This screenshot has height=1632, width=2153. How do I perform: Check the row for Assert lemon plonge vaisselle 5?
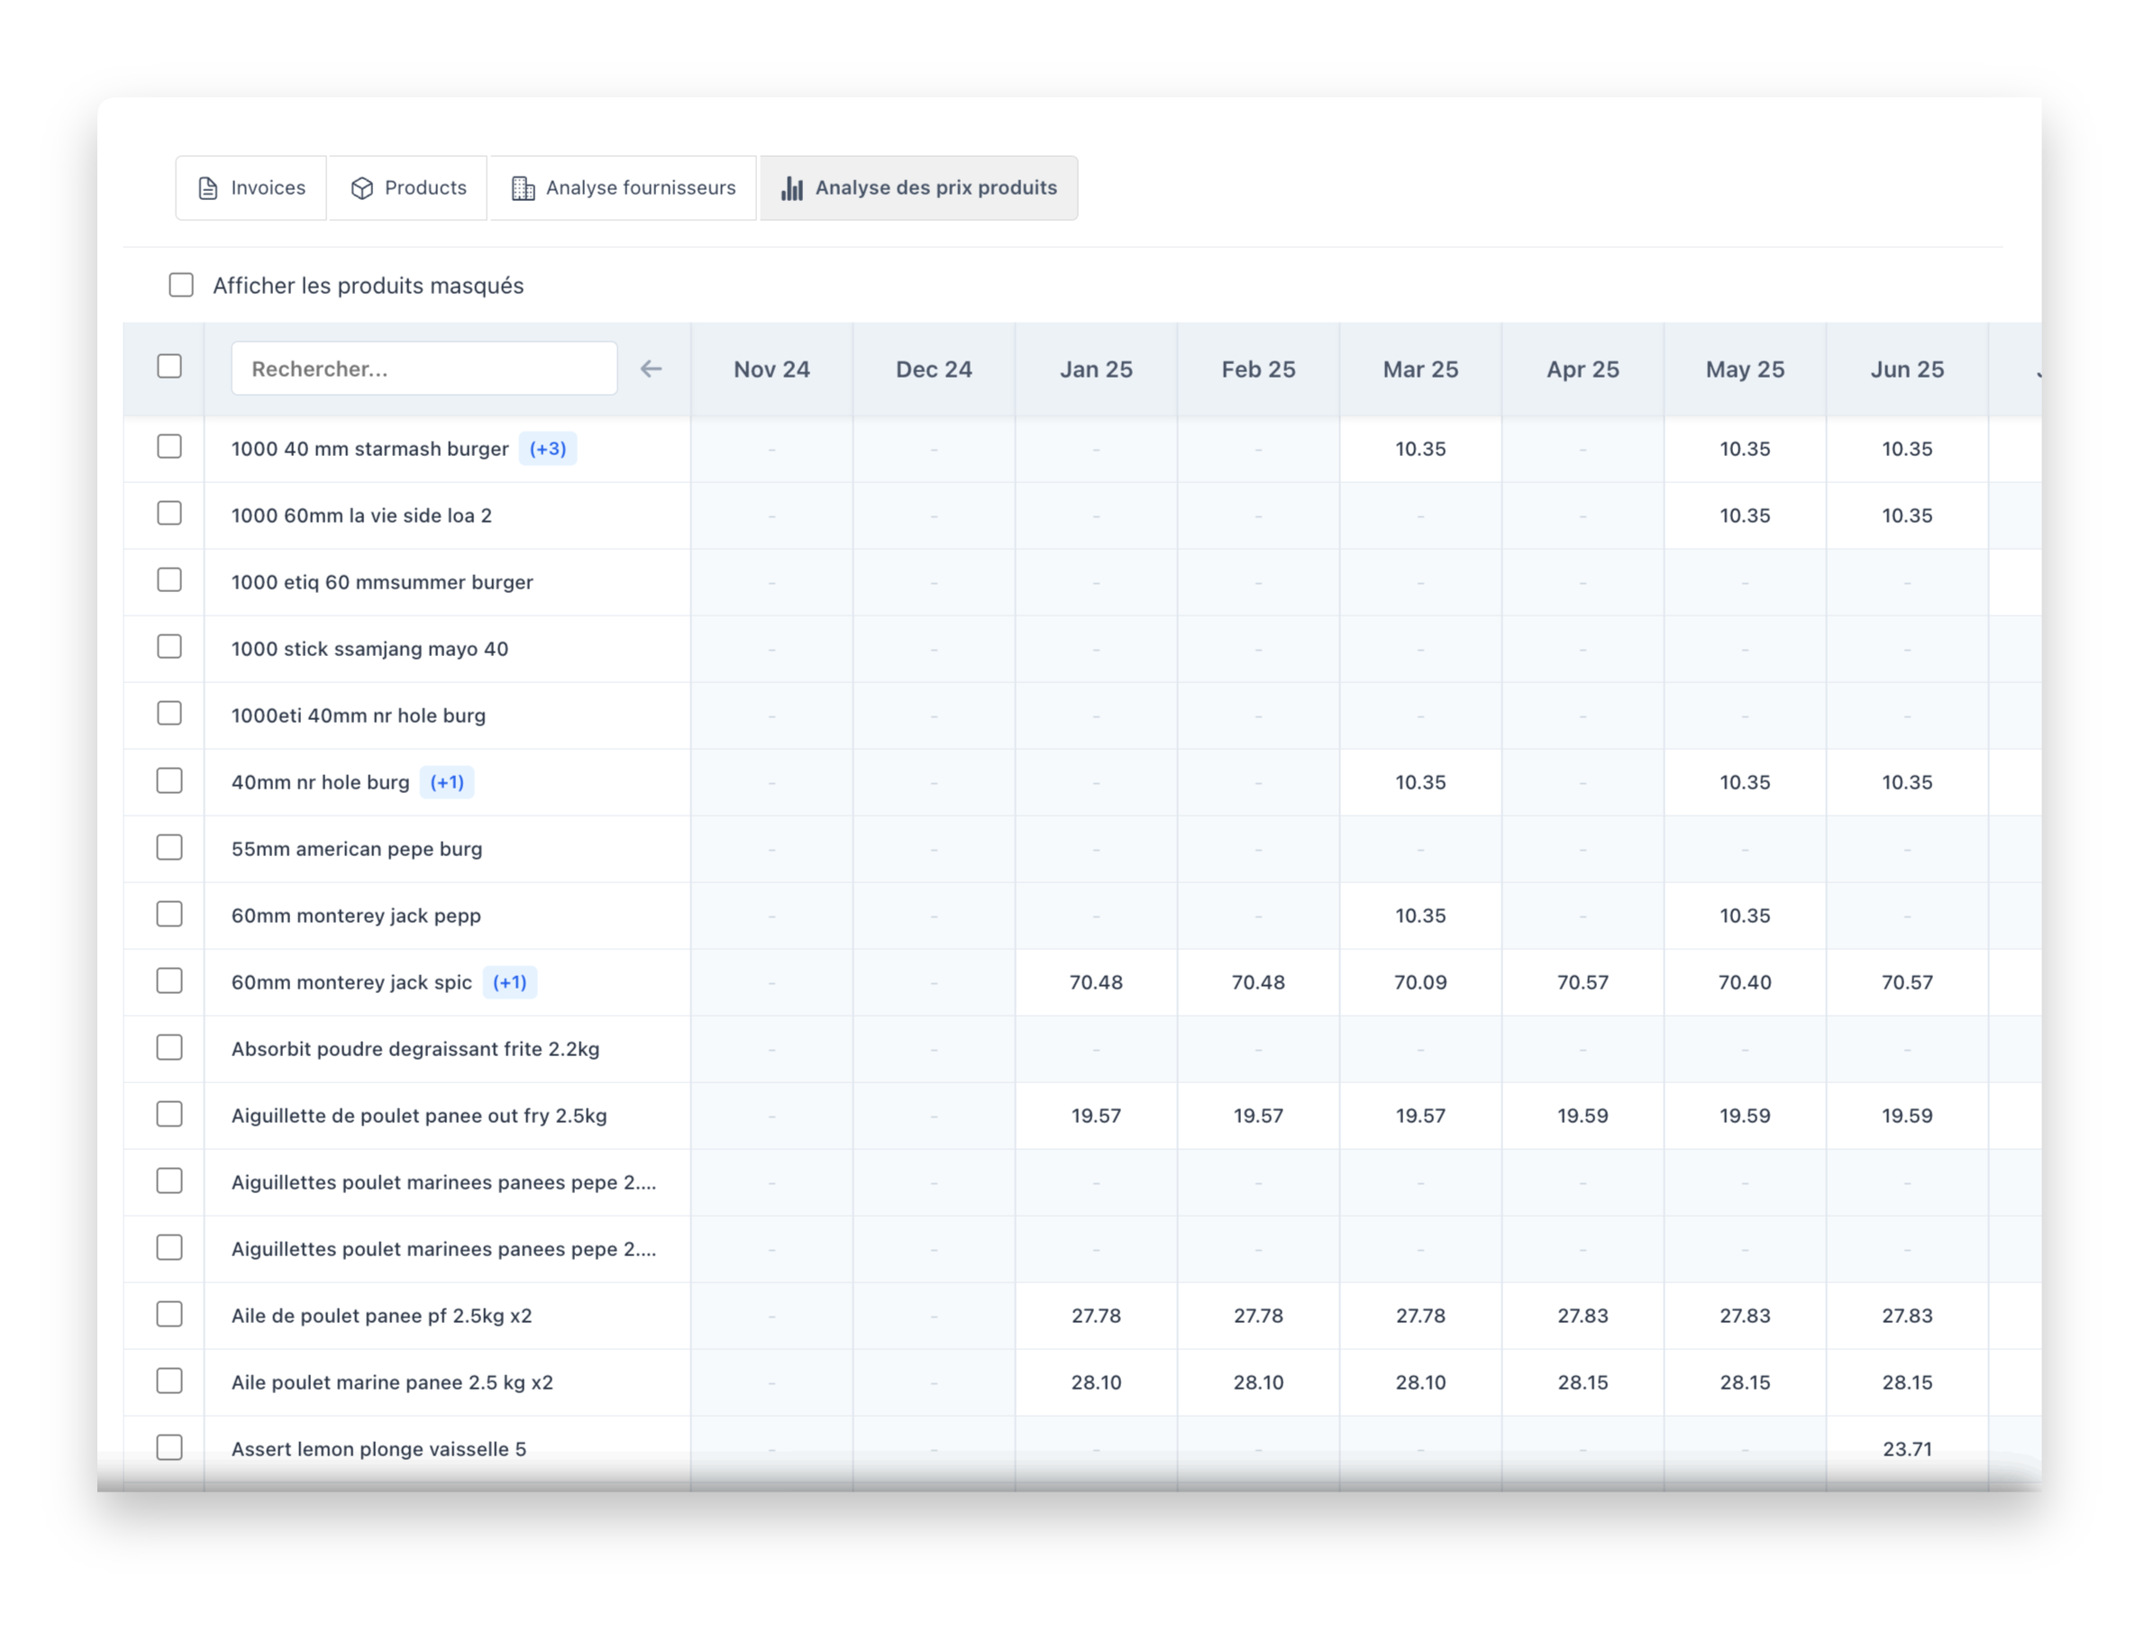[169, 1448]
